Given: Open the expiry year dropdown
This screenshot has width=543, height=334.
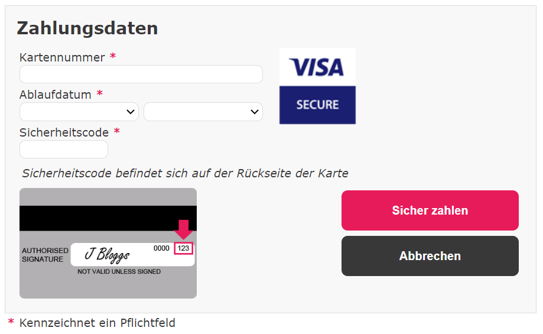Looking at the screenshot, I should pos(203,112).
